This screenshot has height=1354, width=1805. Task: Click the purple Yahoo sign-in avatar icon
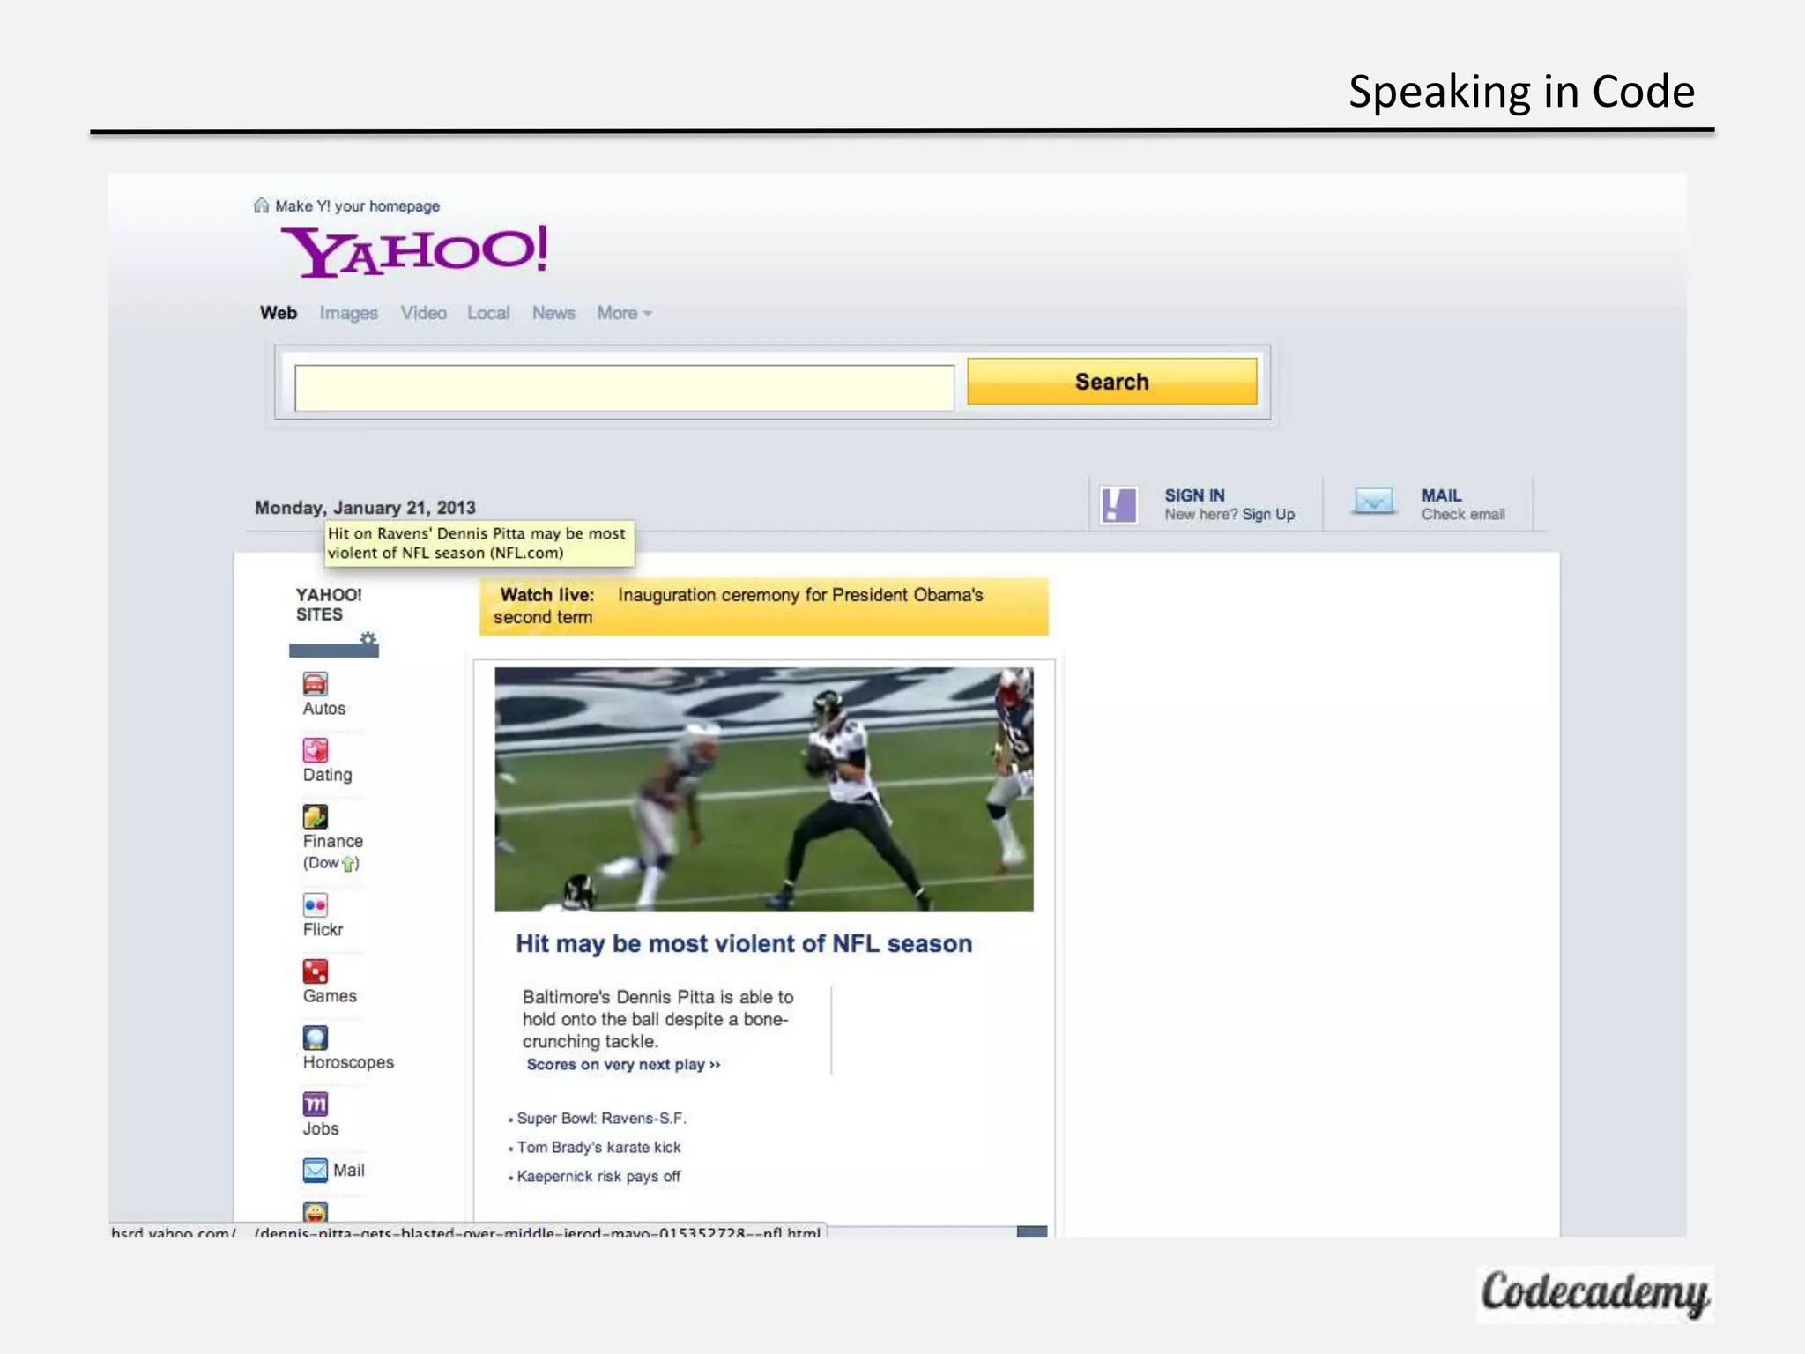click(1119, 505)
